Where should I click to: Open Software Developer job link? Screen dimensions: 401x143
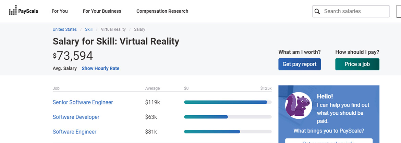point(76,117)
